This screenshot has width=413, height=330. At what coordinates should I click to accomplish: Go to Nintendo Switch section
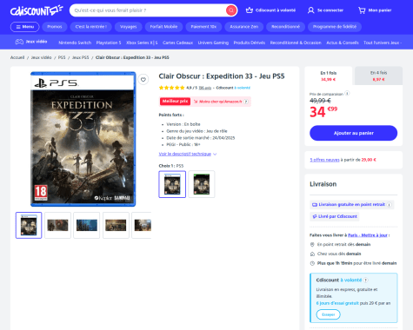[75, 43]
